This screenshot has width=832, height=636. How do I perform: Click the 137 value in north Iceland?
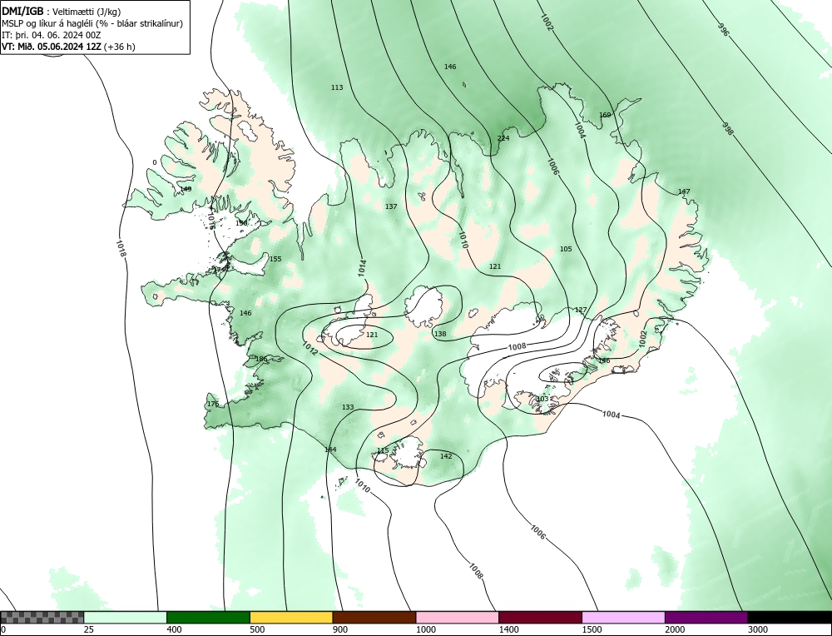tap(391, 206)
